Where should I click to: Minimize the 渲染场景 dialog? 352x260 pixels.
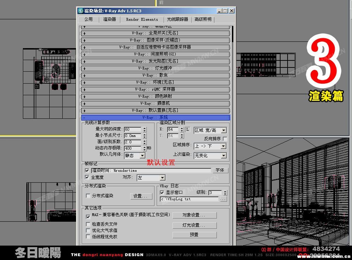pos(219,11)
